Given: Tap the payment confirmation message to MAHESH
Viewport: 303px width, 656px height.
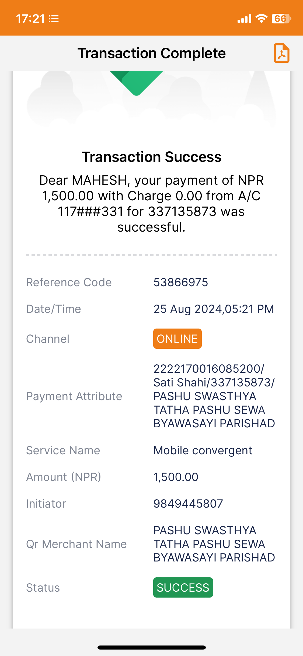Looking at the screenshot, I should pos(151,204).
